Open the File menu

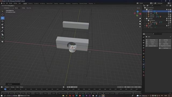(4, 4)
